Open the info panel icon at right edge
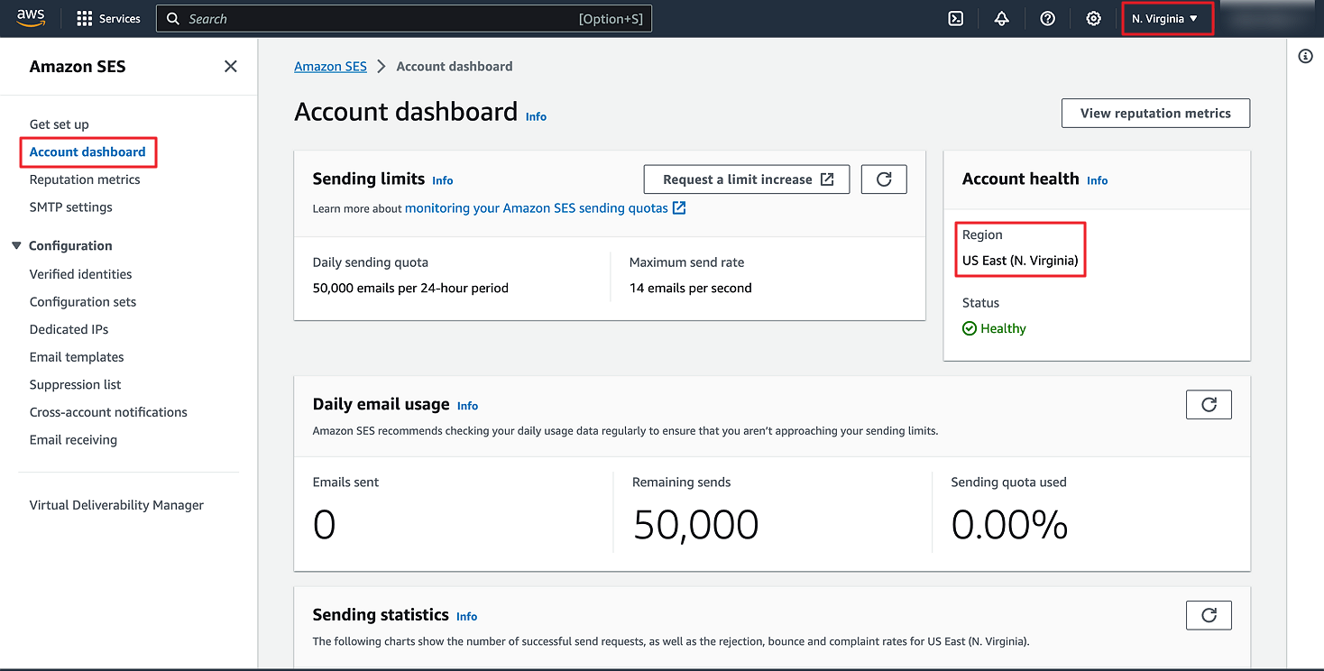 1305,57
